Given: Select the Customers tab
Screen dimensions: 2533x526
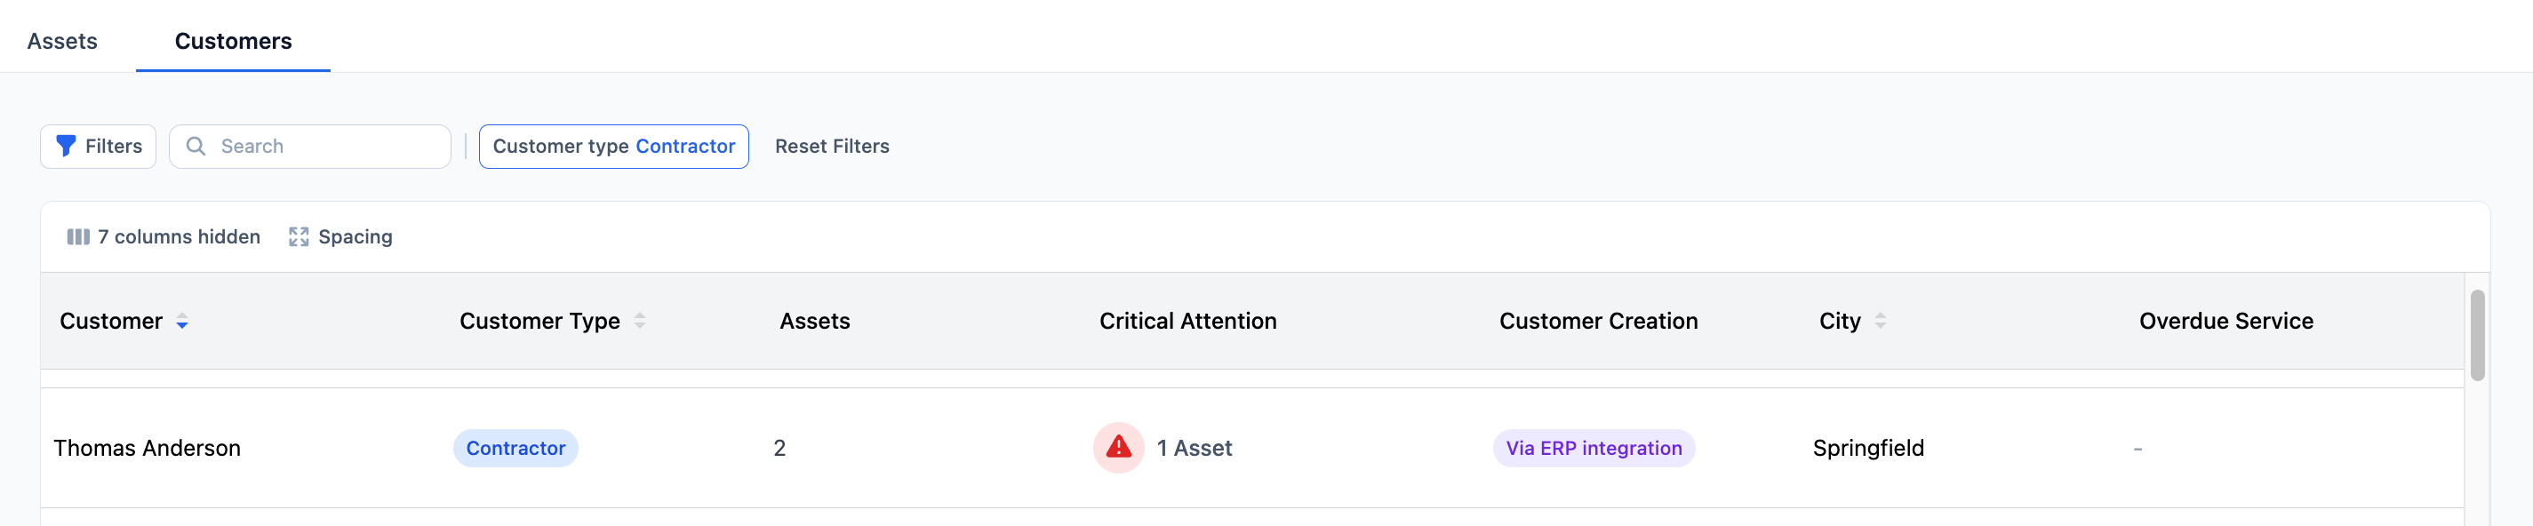Looking at the screenshot, I should 233,41.
